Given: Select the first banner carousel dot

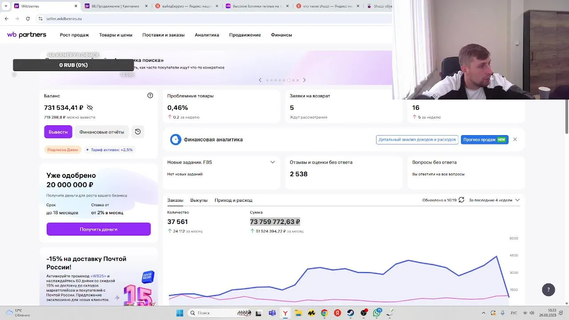Looking at the screenshot, I should point(267,80).
